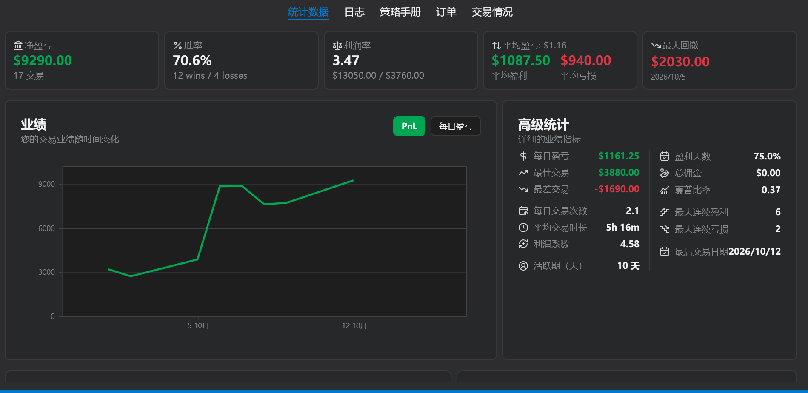Screen dimensions: 808x393
Task: Switch to the 日志 tab
Action: pos(354,12)
